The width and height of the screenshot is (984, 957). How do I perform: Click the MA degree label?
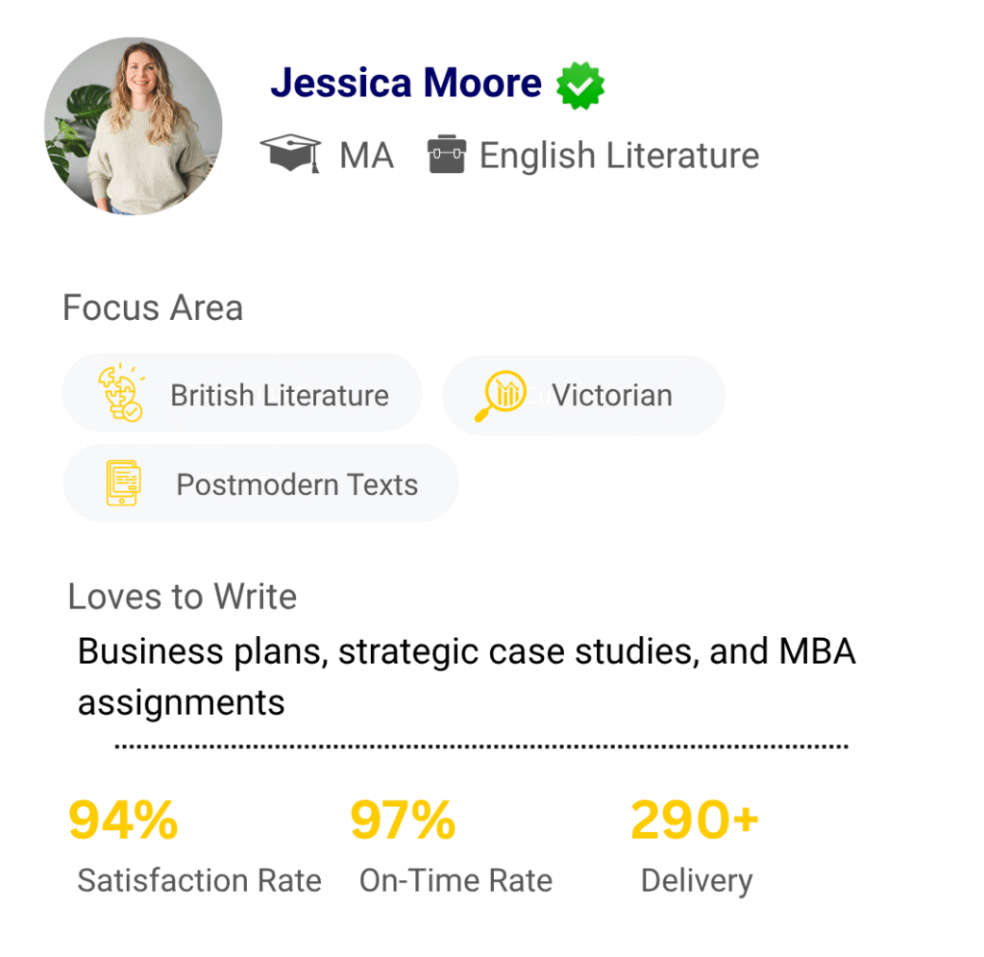366,156
